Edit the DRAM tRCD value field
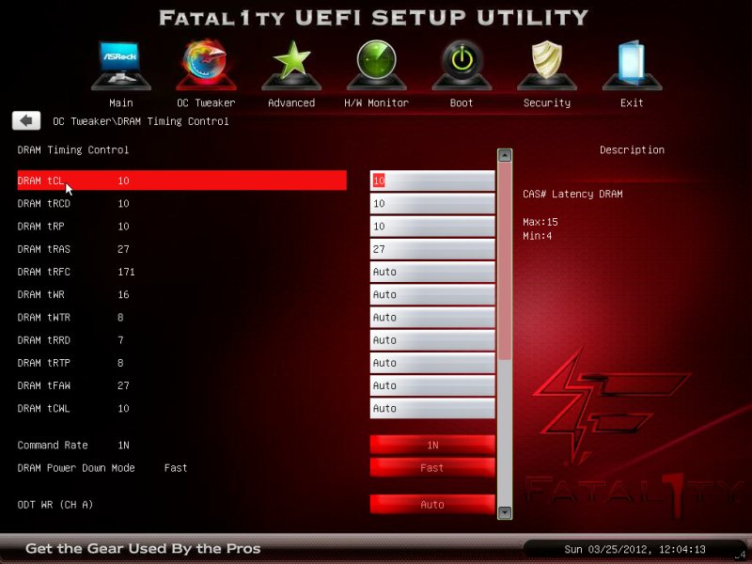 click(x=432, y=203)
